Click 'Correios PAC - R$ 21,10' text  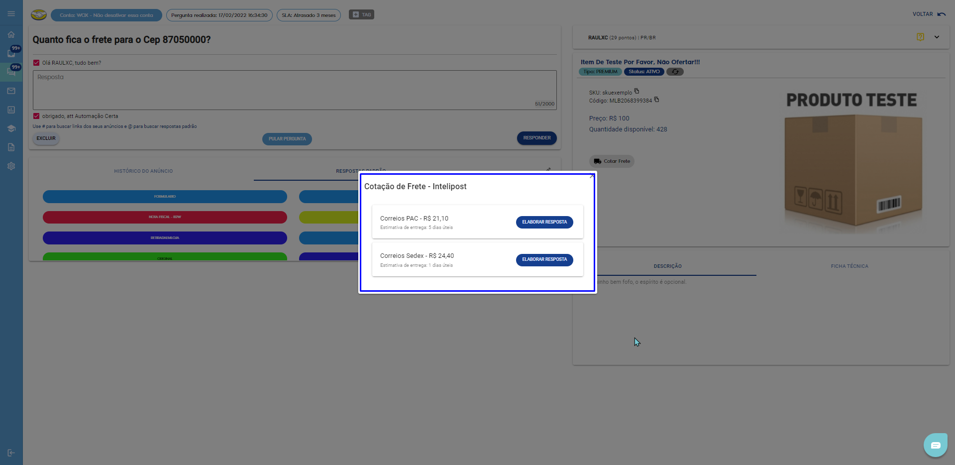pyautogui.click(x=414, y=219)
